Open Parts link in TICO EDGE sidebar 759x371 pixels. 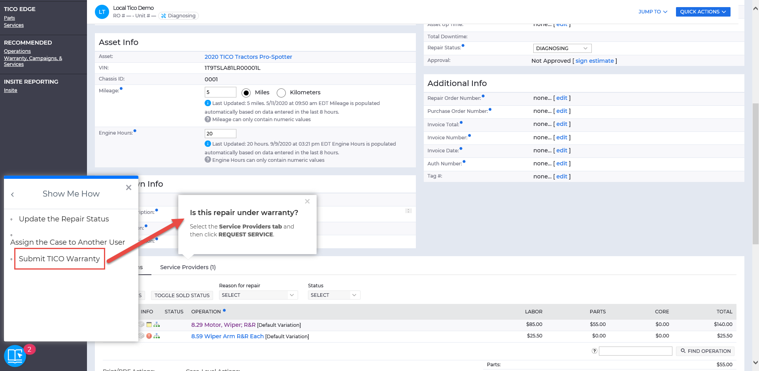[x=9, y=18]
